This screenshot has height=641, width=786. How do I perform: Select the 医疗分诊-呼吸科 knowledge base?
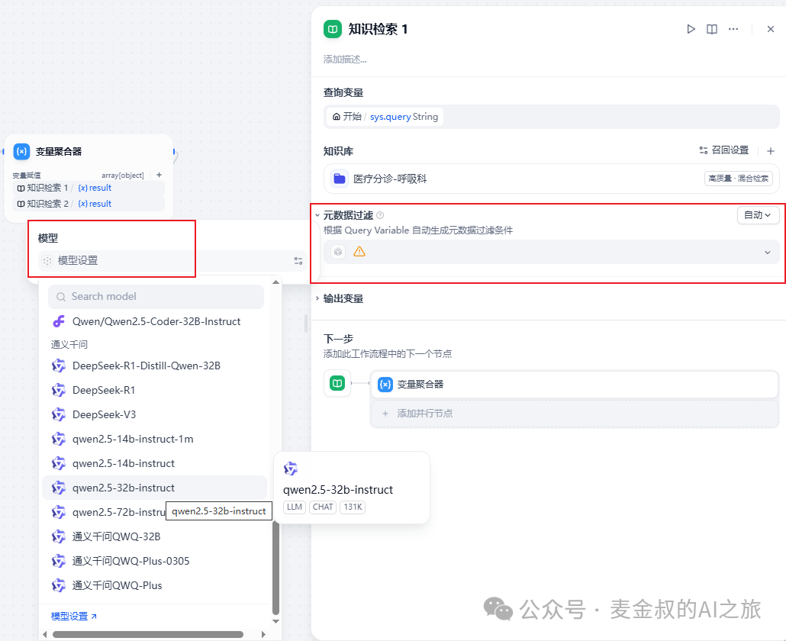click(x=552, y=179)
